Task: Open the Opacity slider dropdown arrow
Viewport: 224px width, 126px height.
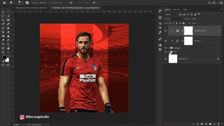Action: tap(198, 19)
